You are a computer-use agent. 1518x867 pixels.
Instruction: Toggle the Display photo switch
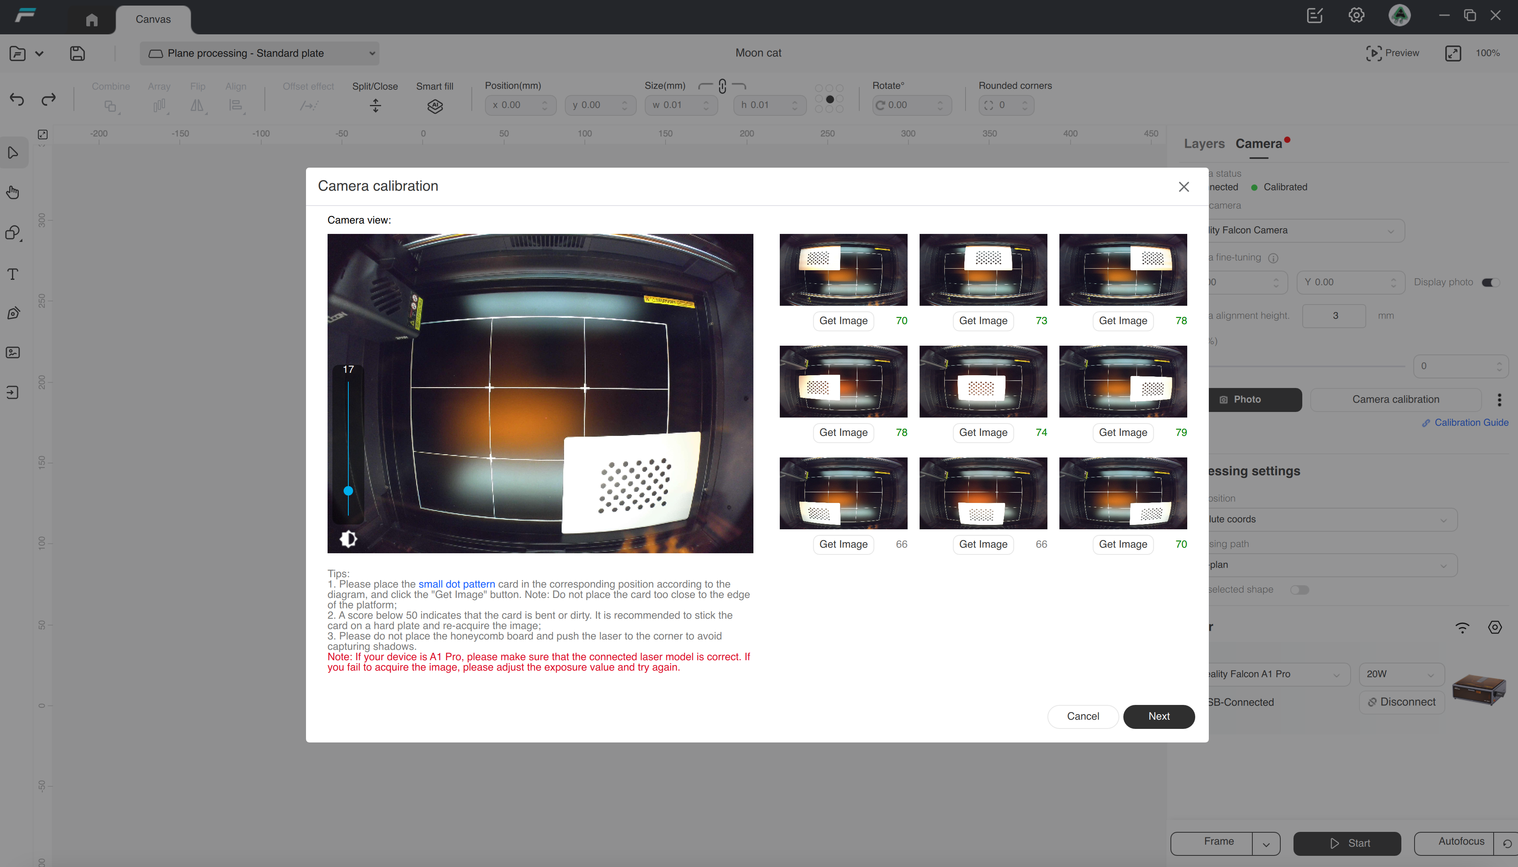coord(1490,282)
